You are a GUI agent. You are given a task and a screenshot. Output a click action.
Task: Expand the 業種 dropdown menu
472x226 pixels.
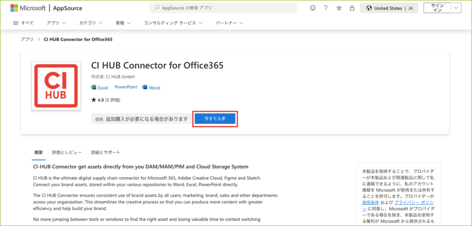tap(123, 23)
